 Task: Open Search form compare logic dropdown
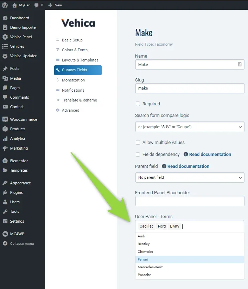click(x=190, y=127)
